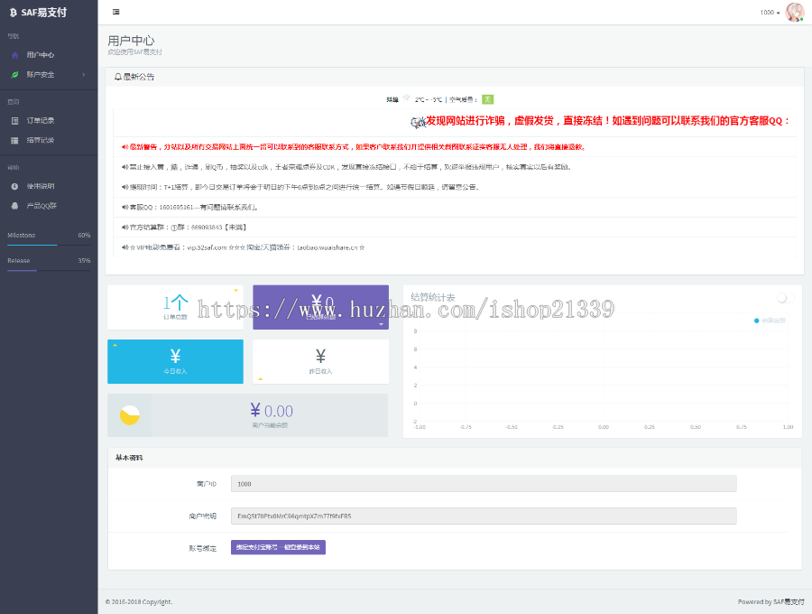This screenshot has height=614, width=812.
Task: Click the yen icon on 昨日收入 card
Action: click(x=320, y=357)
